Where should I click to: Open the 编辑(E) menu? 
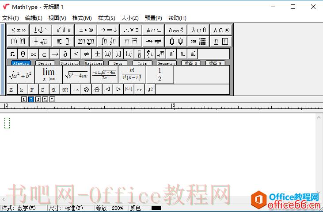[x=34, y=18]
